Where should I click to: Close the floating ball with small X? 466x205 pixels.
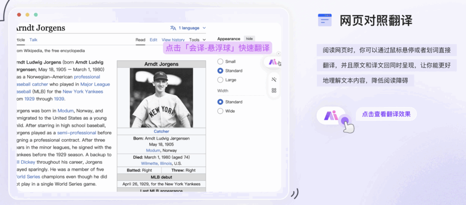coord(279,54)
